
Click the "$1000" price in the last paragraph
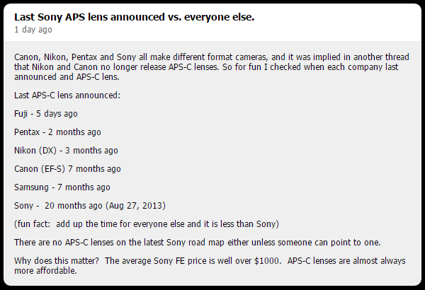tap(266, 261)
